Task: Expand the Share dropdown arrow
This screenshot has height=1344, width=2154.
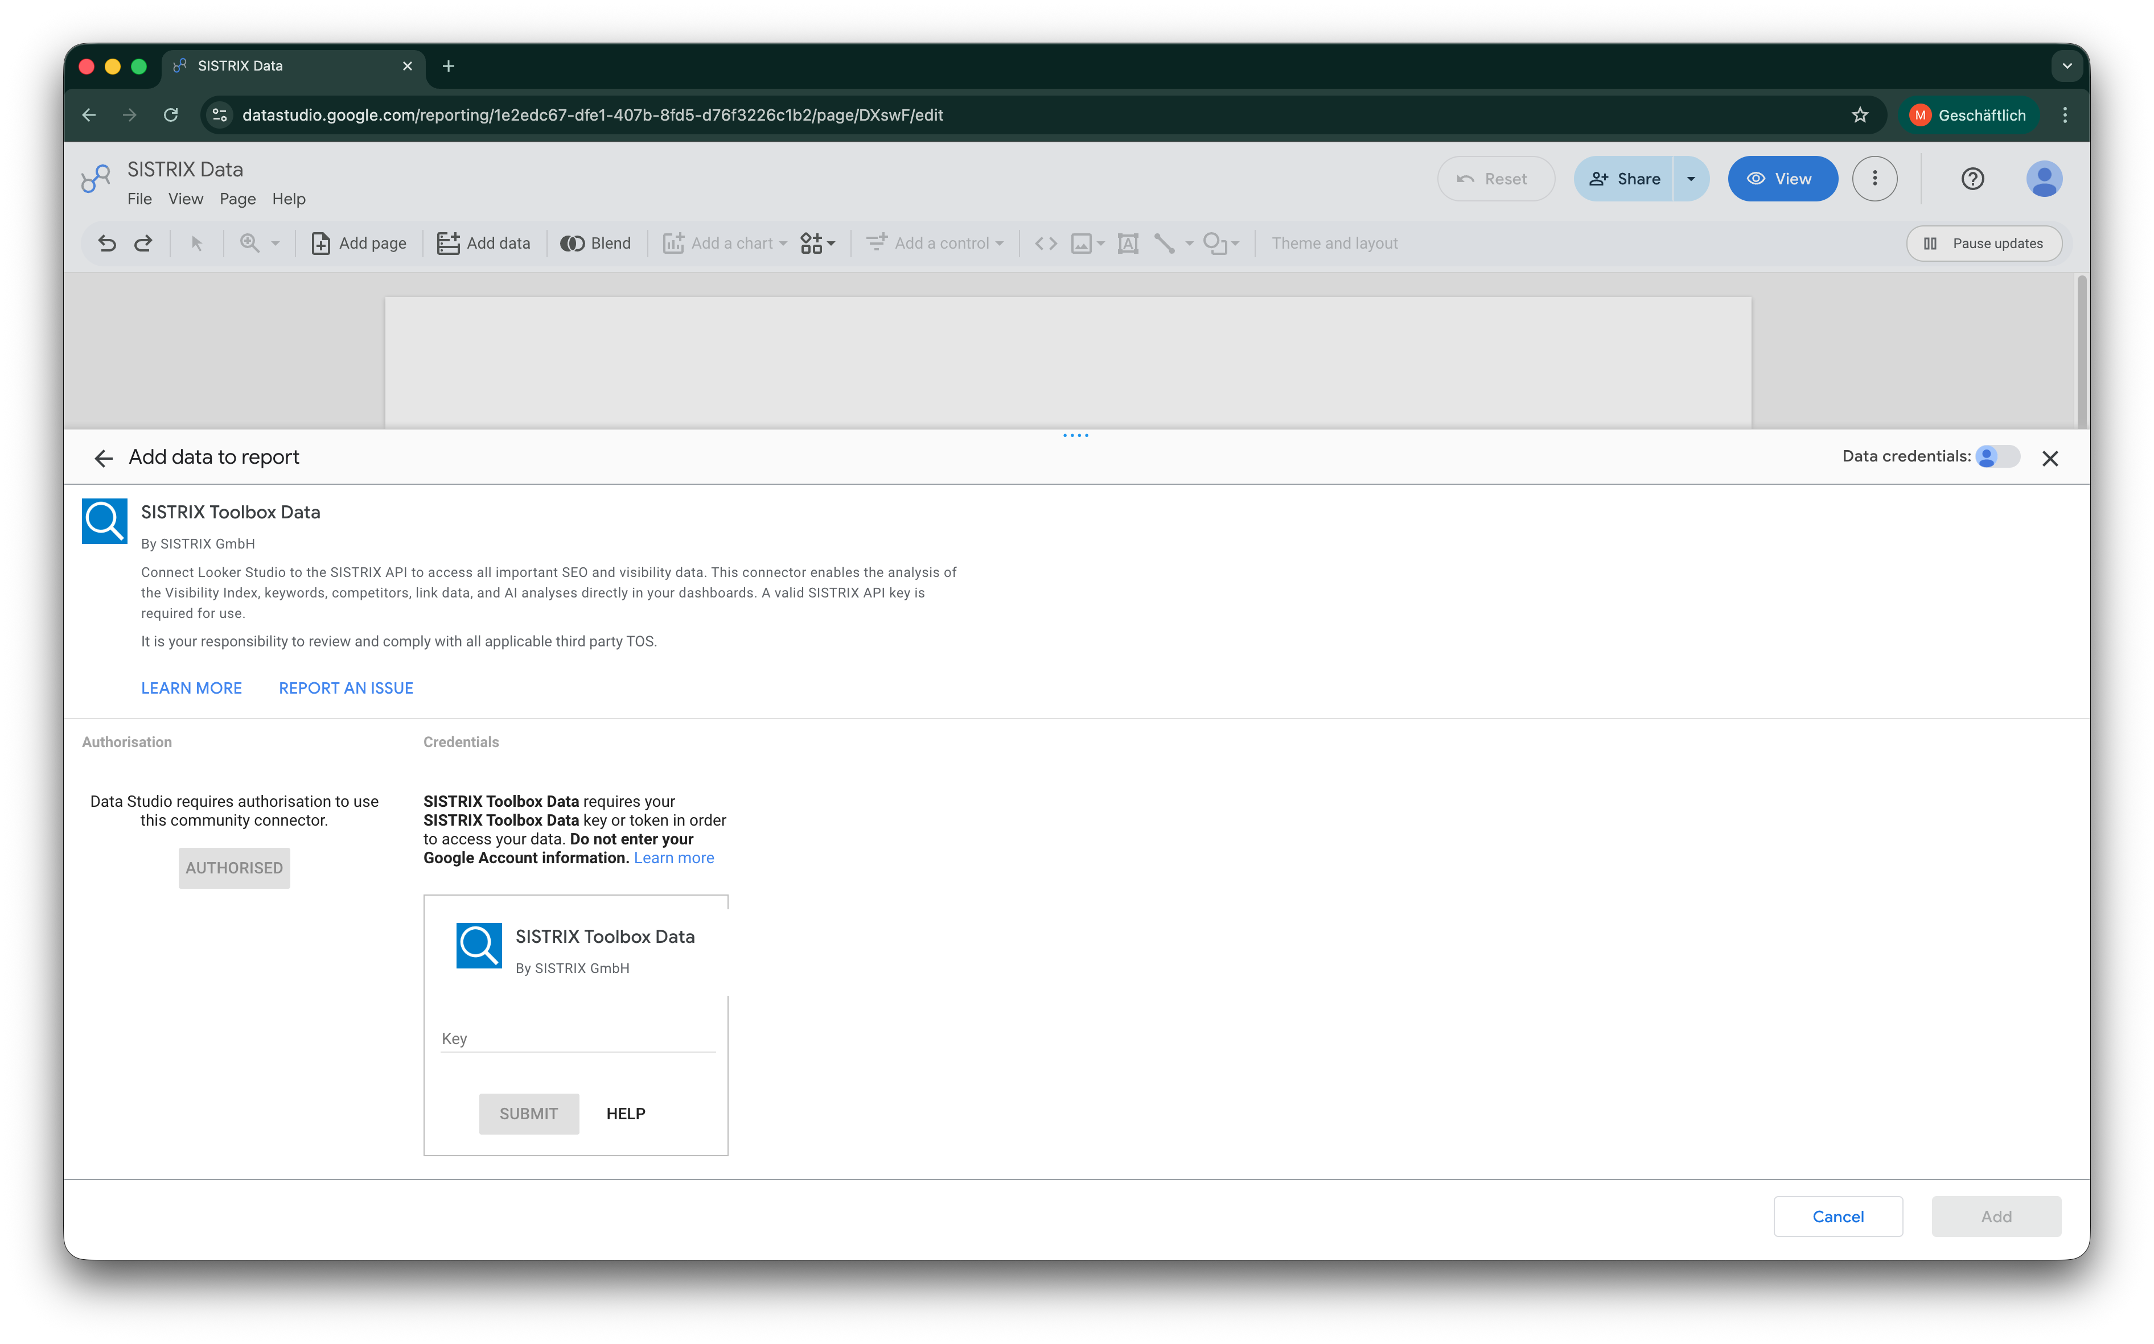Action: coord(1691,179)
